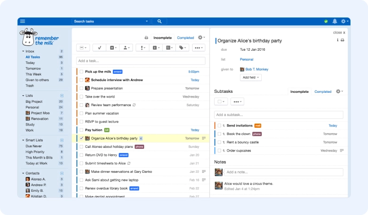
Task: Open the give-to person toolbar button
Action: (126, 48)
